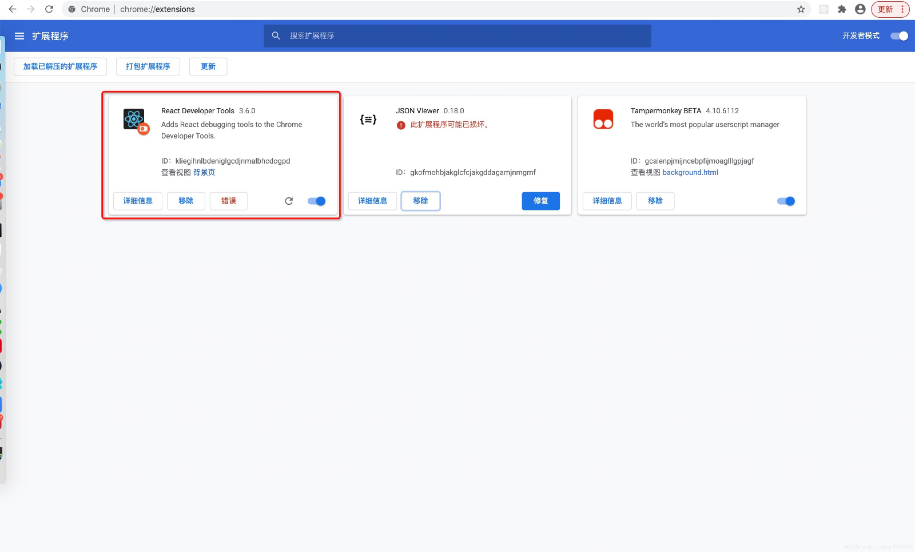Go forward in browser

(31, 9)
